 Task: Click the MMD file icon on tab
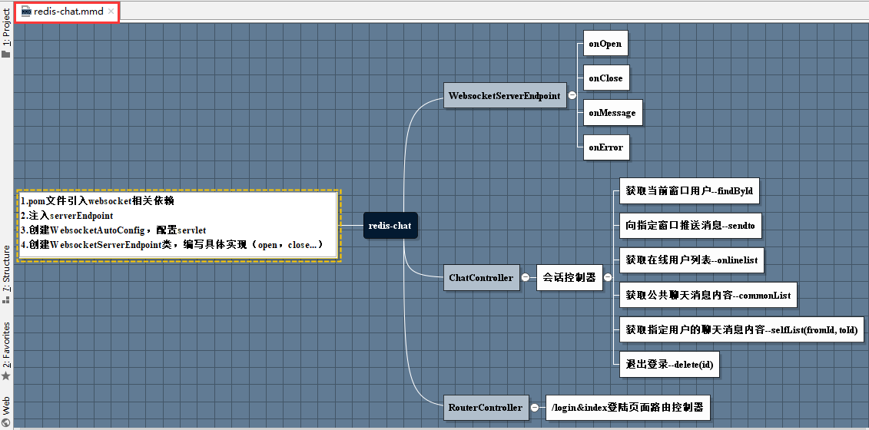26,12
